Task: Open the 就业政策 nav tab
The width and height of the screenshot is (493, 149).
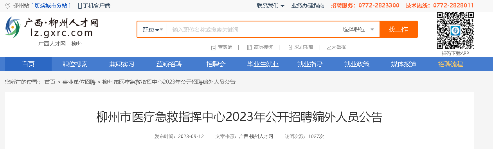Action: 357,64
